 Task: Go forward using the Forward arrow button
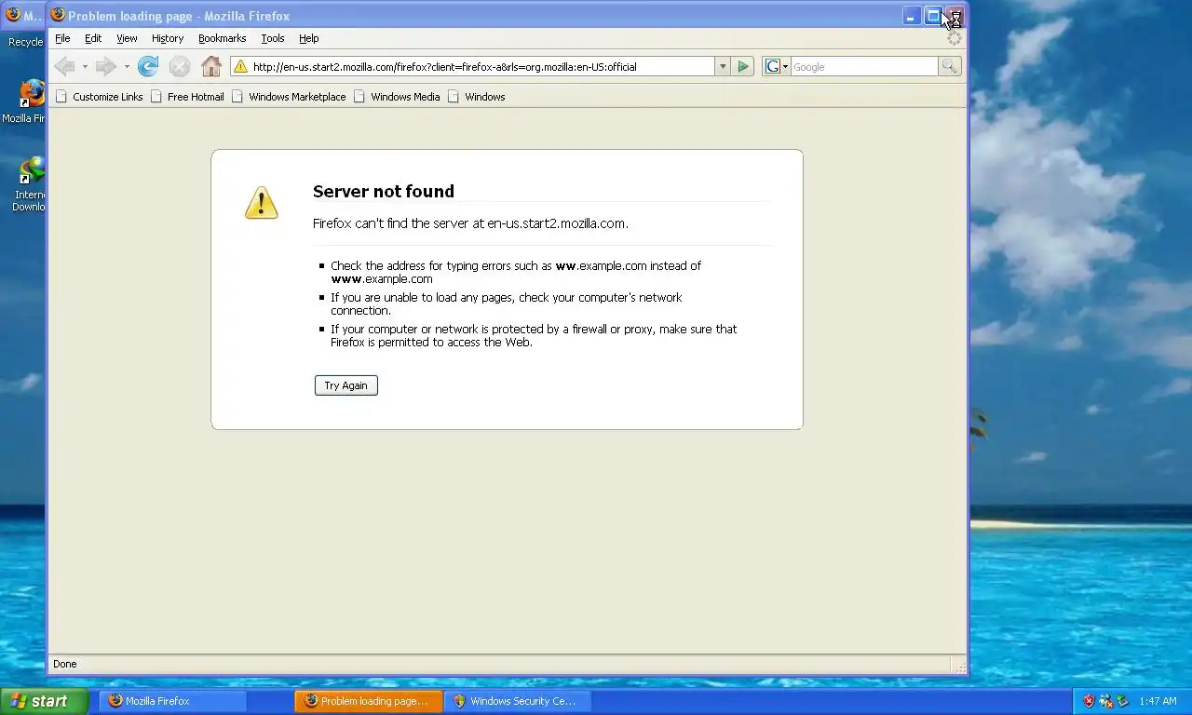106,66
